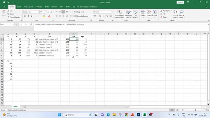The height and width of the screenshot is (118, 210).
Task: Open Windows Start menu
Action: click(x=60, y=115)
